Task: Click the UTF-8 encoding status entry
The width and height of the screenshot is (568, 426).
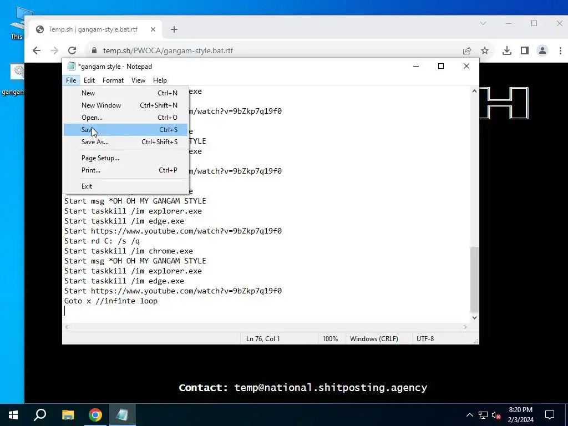Action: click(425, 339)
